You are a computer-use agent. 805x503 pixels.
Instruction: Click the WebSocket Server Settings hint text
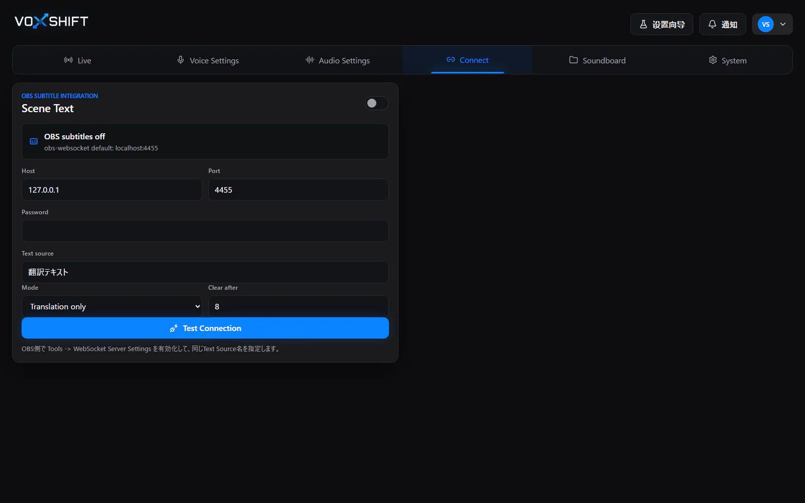coord(151,349)
